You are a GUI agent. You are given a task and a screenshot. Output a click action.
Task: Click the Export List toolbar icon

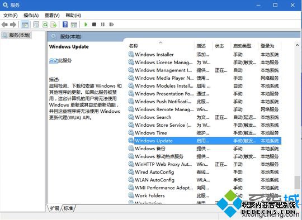53,25
